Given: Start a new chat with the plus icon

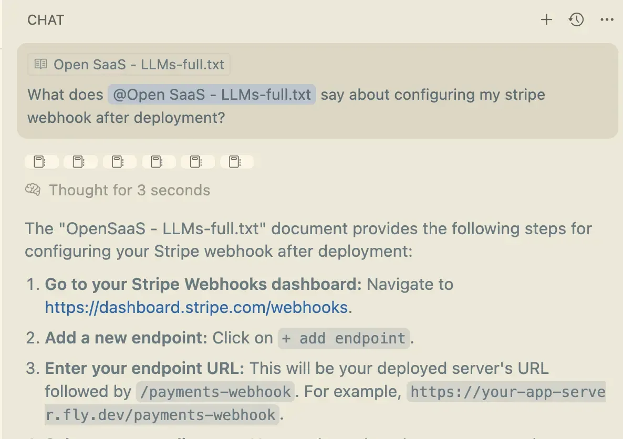Looking at the screenshot, I should pyautogui.click(x=546, y=19).
